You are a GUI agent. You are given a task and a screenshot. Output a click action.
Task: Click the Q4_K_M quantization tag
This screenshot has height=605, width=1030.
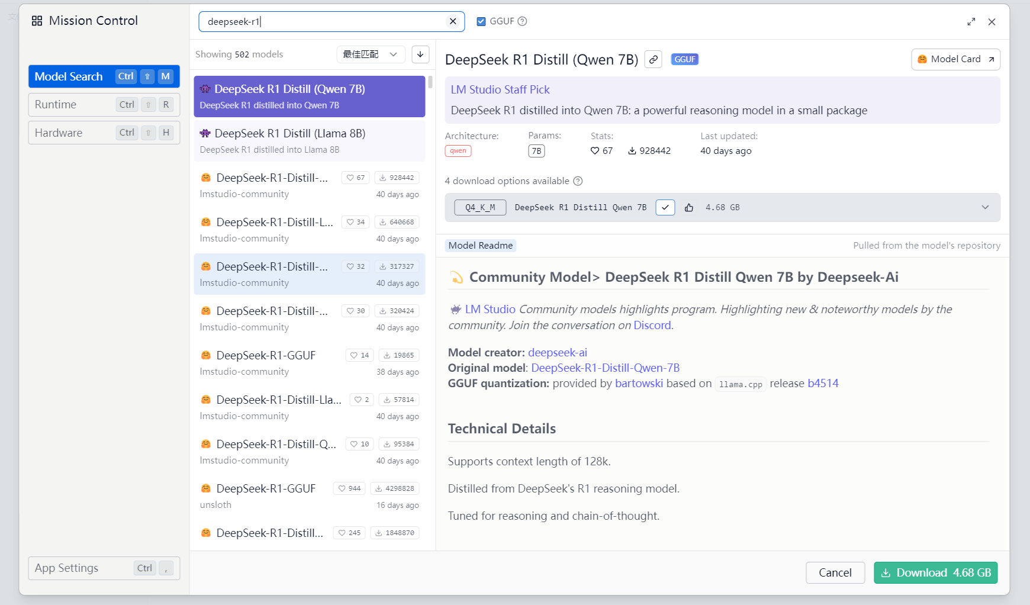click(480, 208)
